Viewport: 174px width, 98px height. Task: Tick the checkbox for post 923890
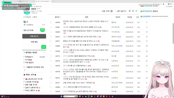point(51,46)
